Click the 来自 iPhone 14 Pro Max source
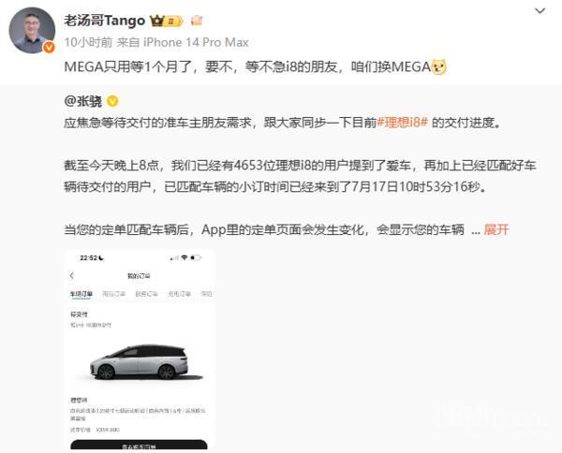Screen dimensions: 562x453 183,42
